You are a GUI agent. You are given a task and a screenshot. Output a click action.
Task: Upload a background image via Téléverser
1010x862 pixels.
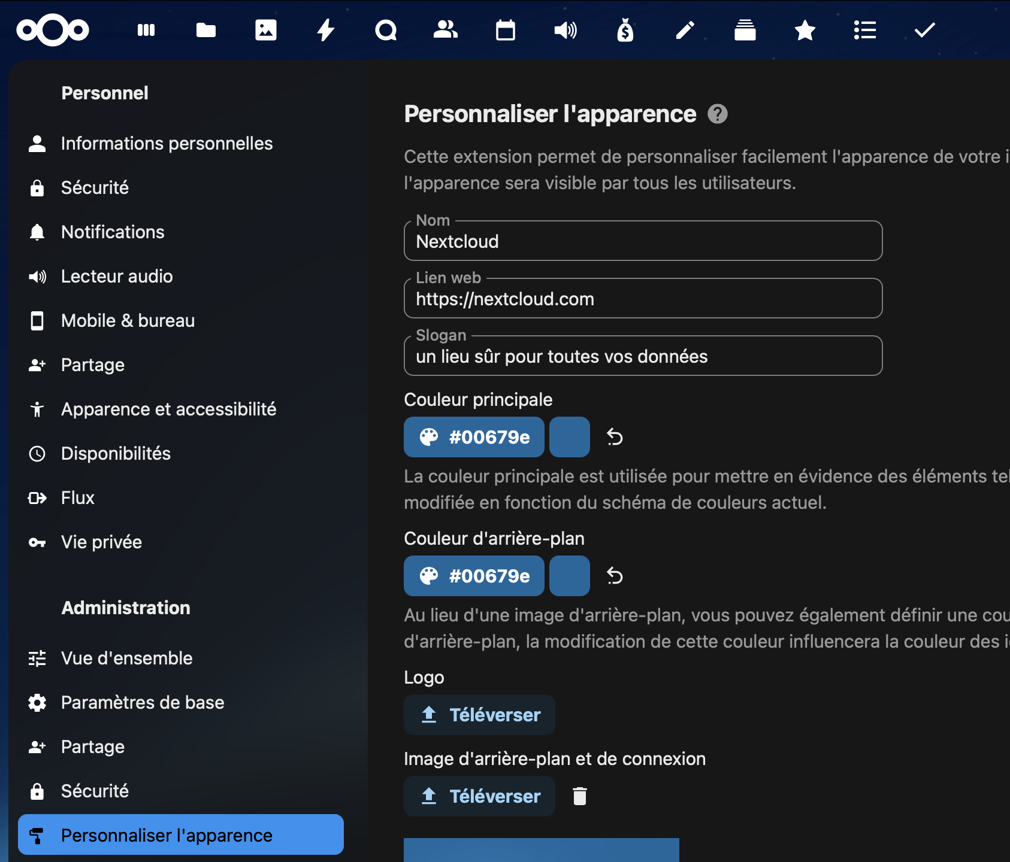pyautogui.click(x=479, y=796)
